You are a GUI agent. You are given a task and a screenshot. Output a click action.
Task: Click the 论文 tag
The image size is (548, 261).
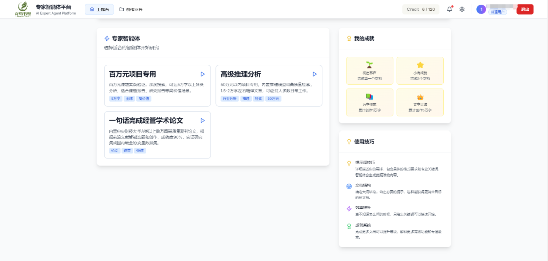click(114, 151)
